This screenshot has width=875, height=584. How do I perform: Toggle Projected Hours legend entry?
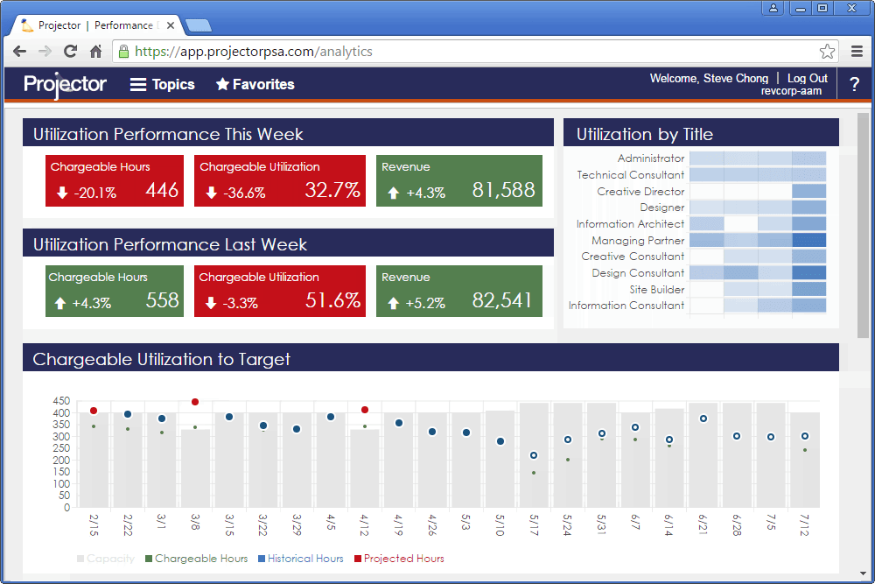(397, 559)
